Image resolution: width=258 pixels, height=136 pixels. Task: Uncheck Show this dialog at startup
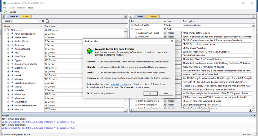point(88,93)
